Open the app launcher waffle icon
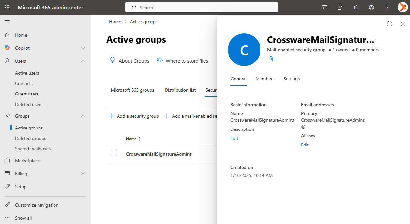The image size is (410, 224). click(x=7, y=7)
